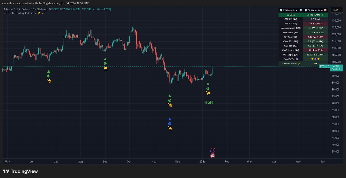Click the green triangle marker under June's low
This screenshot has width=346, height=178.
point(49,71)
